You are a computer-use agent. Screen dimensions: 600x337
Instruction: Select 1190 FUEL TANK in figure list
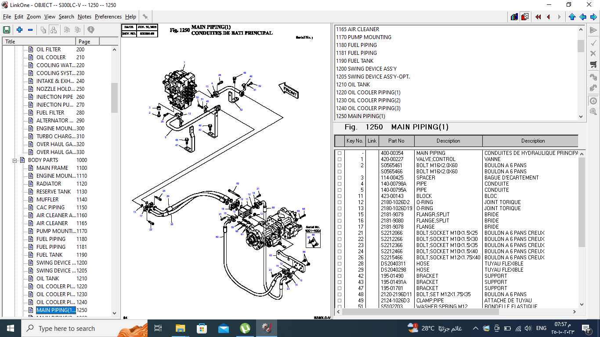[355, 61]
